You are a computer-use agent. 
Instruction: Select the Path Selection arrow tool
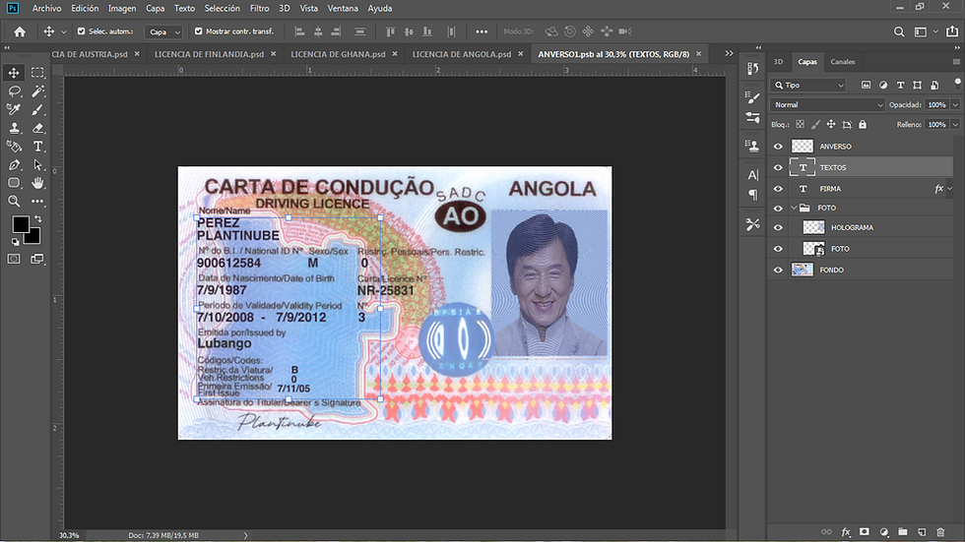(x=37, y=164)
